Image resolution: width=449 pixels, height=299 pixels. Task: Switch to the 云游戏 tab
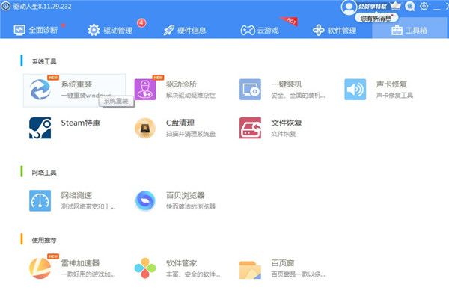coord(260,30)
